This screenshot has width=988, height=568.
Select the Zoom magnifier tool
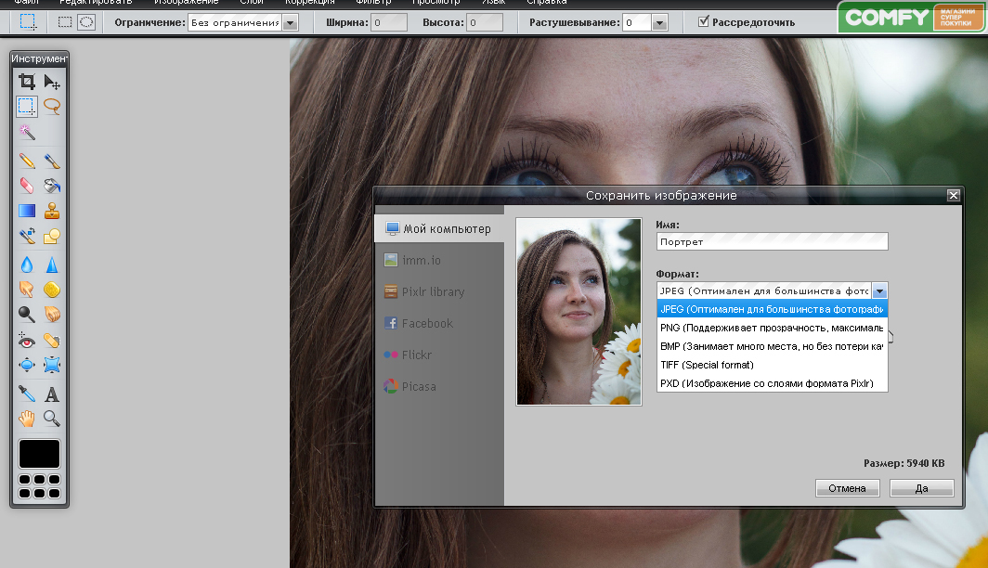[52, 419]
